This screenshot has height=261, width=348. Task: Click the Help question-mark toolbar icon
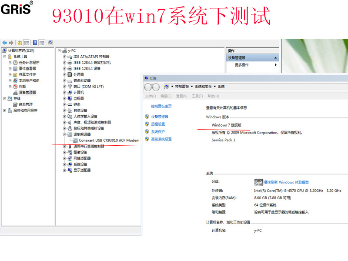35,43
